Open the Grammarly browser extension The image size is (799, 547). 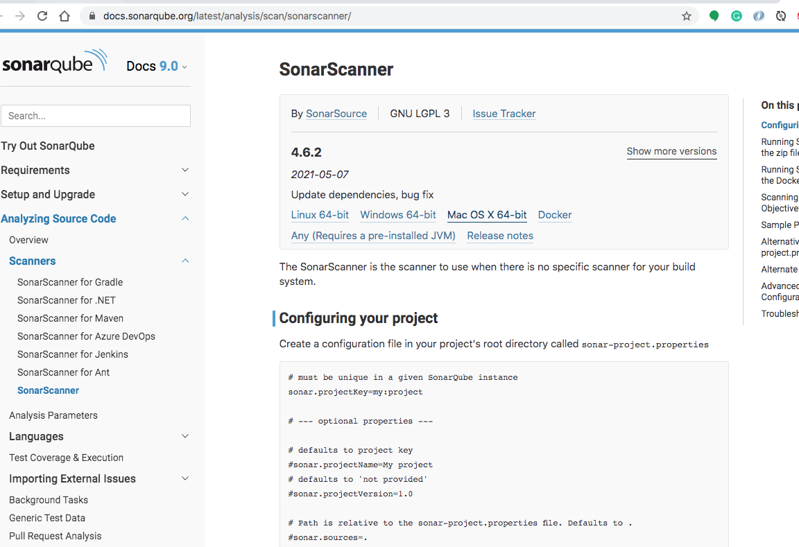click(x=736, y=15)
